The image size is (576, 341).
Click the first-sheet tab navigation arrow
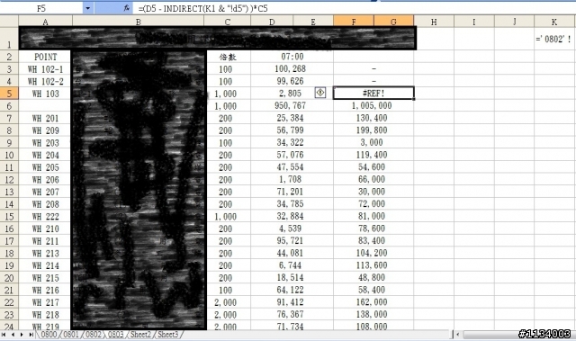point(4,335)
